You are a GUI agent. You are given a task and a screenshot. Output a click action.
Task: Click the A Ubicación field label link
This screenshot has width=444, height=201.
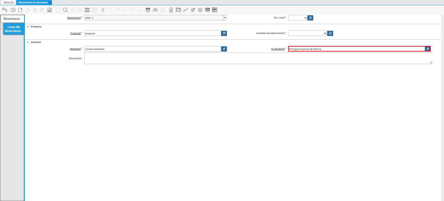[x=278, y=49]
